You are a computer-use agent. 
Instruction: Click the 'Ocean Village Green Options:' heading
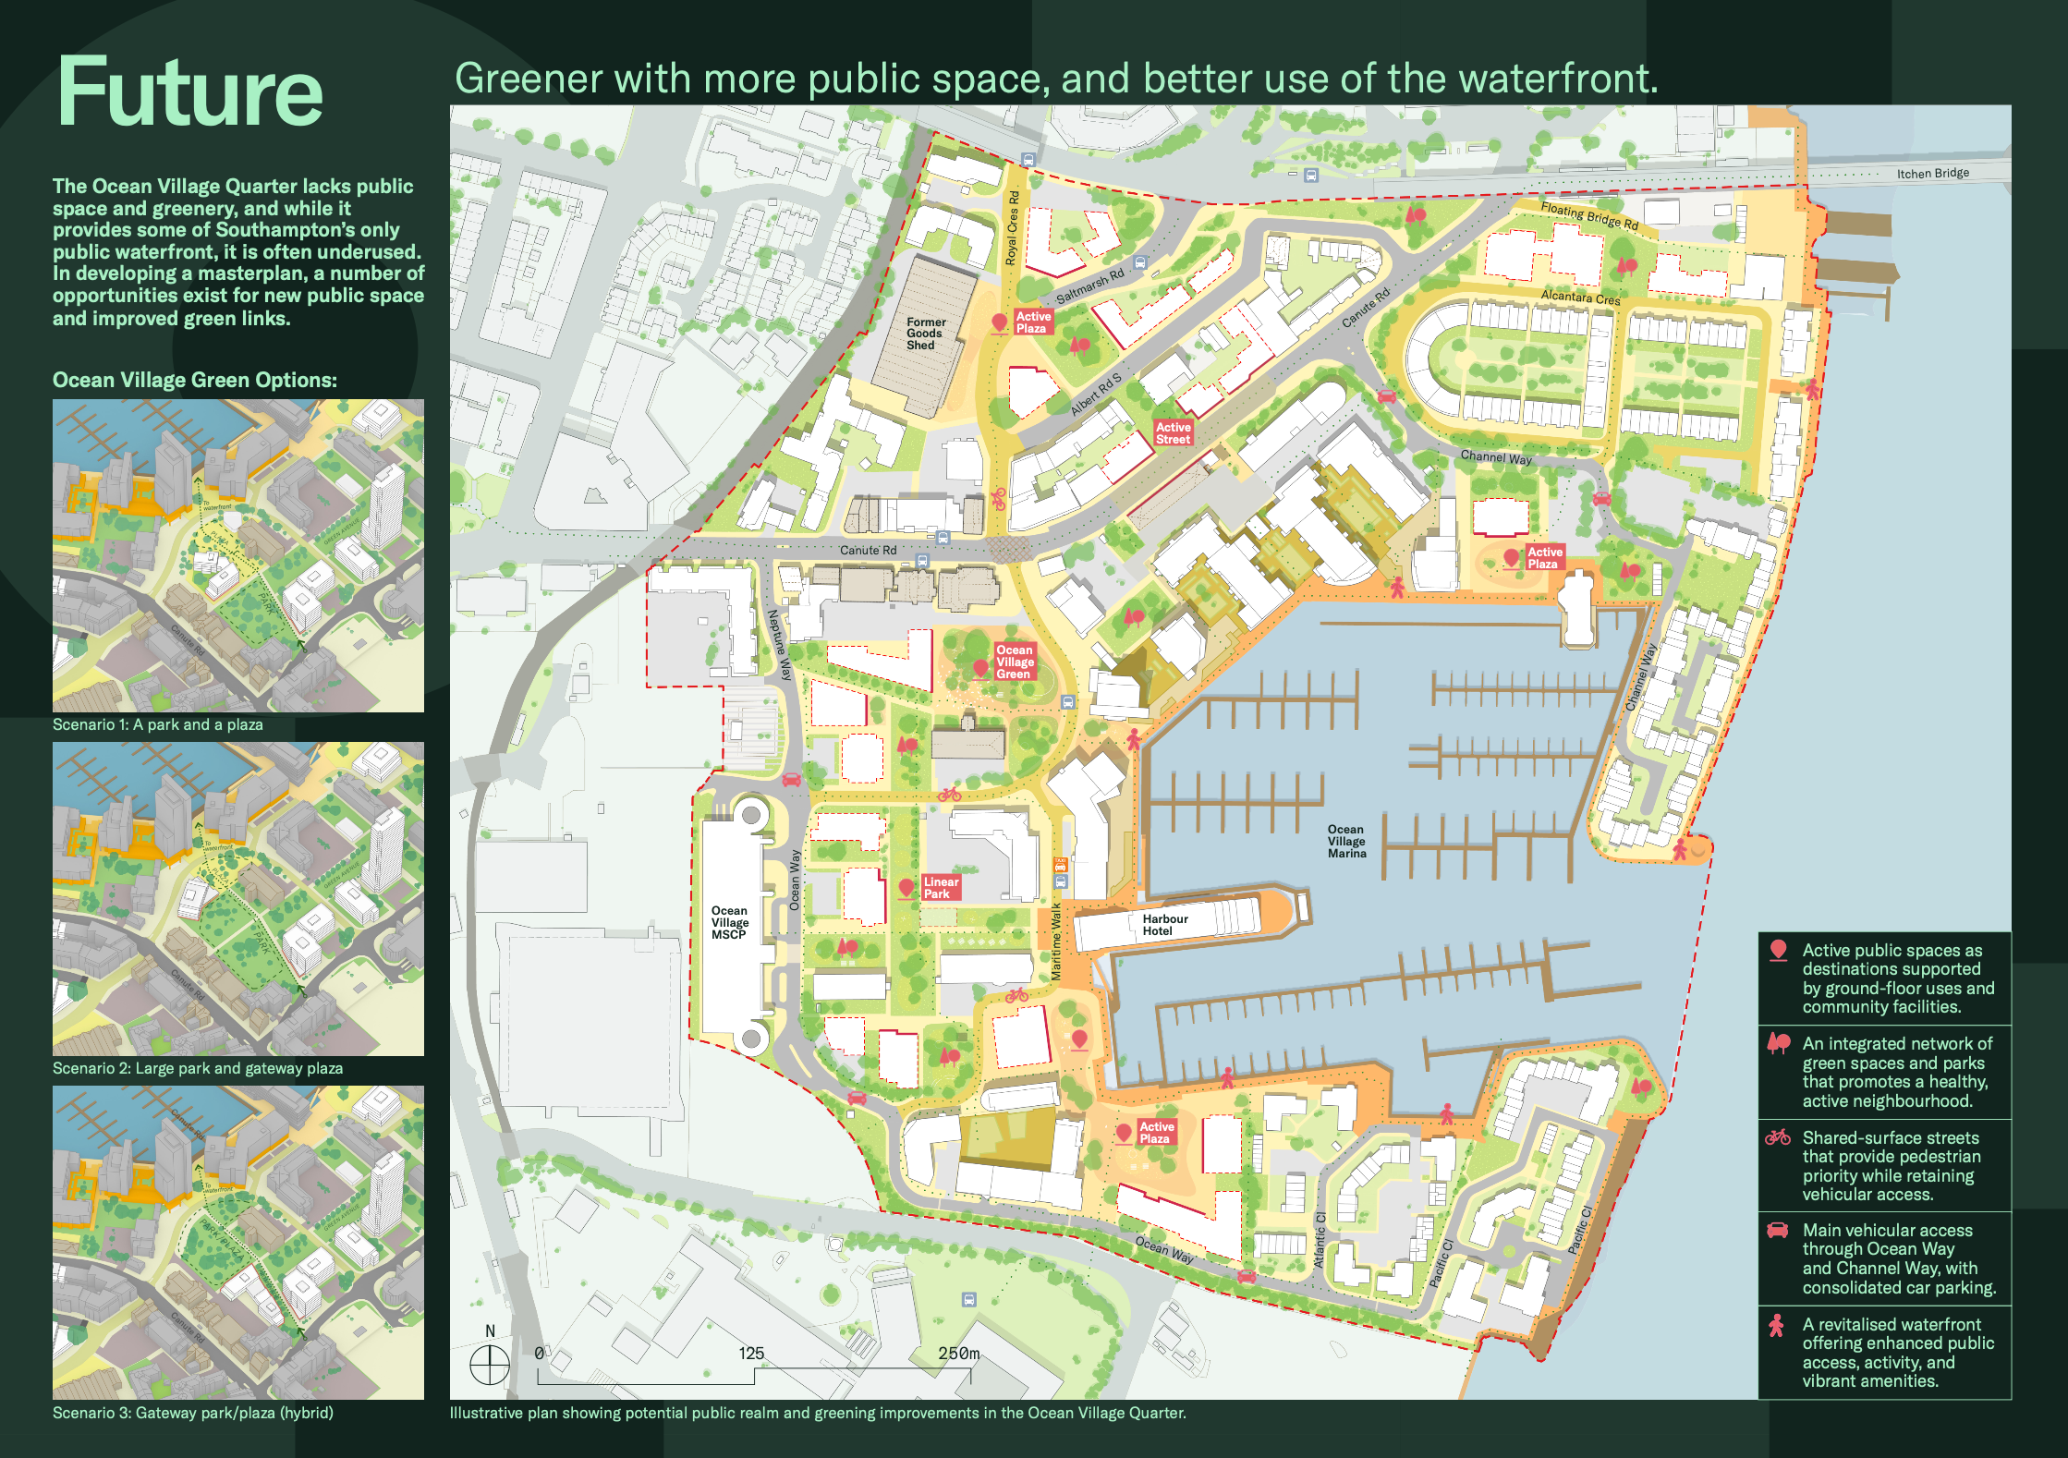[195, 380]
